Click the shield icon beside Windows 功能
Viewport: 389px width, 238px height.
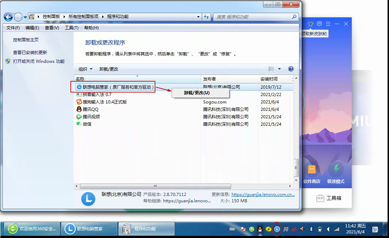point(8,61)
